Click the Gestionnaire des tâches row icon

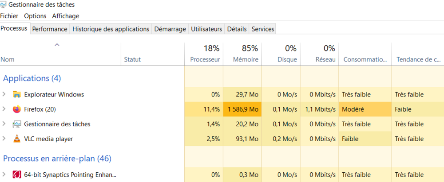point(17,124)
